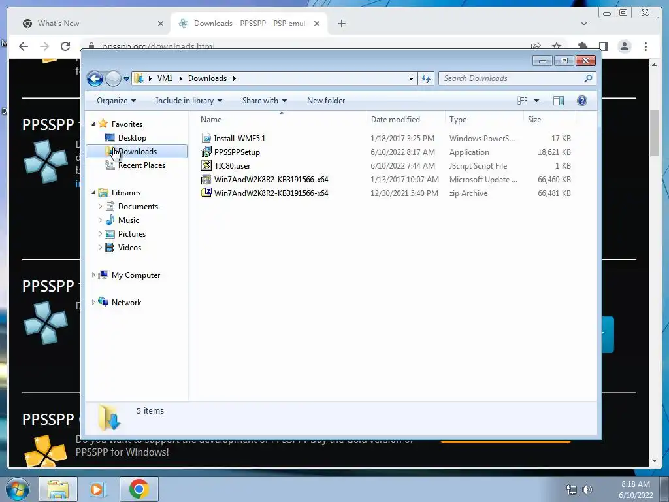Open the Include in library menu

pos(189,101)
